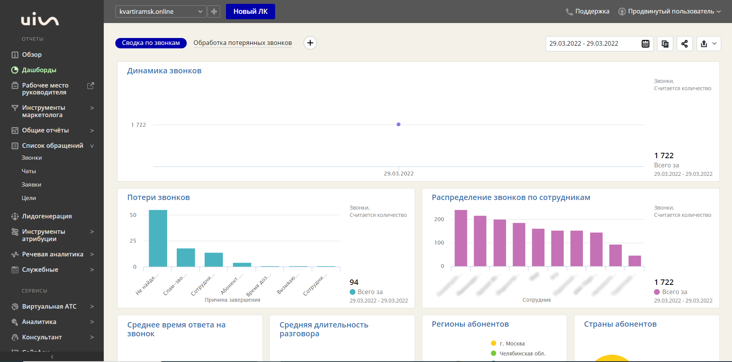Click the Речевая аналитика waveform icon
The image size is (732, 362).
[15, 255]
